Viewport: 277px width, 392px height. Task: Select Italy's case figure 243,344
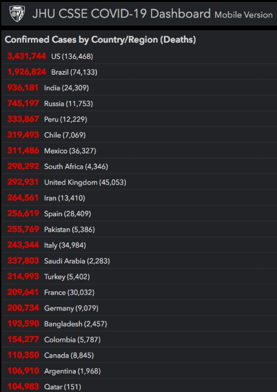23,245
